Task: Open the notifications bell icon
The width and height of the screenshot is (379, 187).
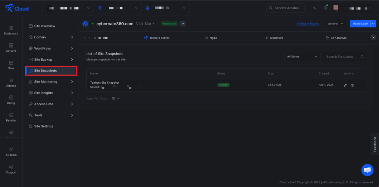Action: [325, 8]
